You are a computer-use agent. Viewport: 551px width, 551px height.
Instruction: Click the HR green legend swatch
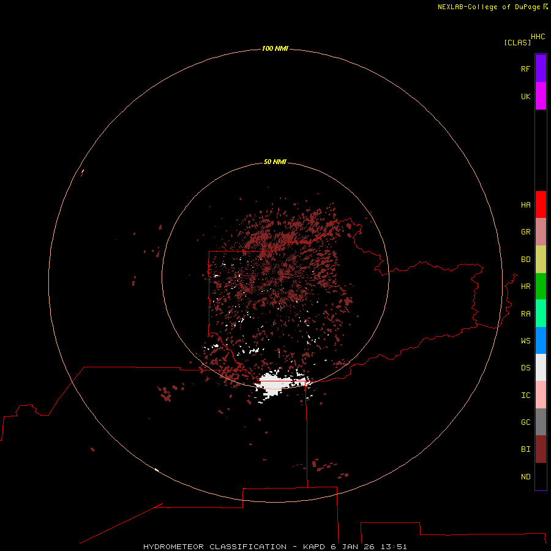[x=541, y=287]
